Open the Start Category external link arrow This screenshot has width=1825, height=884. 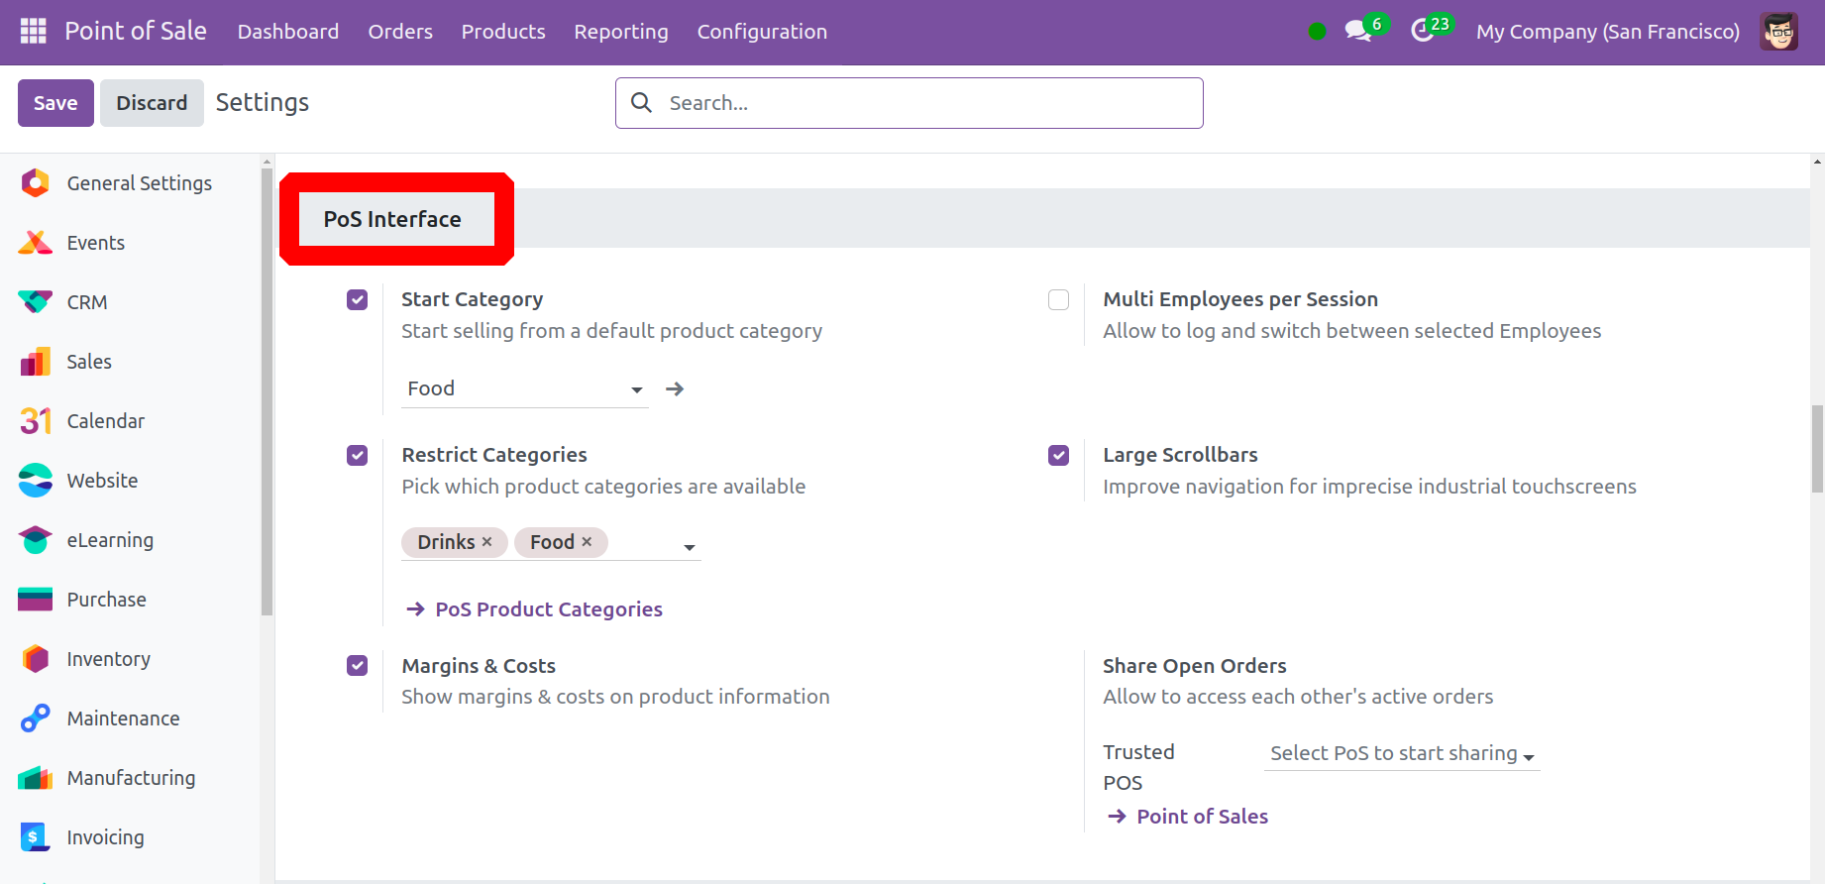click(675, 389)
